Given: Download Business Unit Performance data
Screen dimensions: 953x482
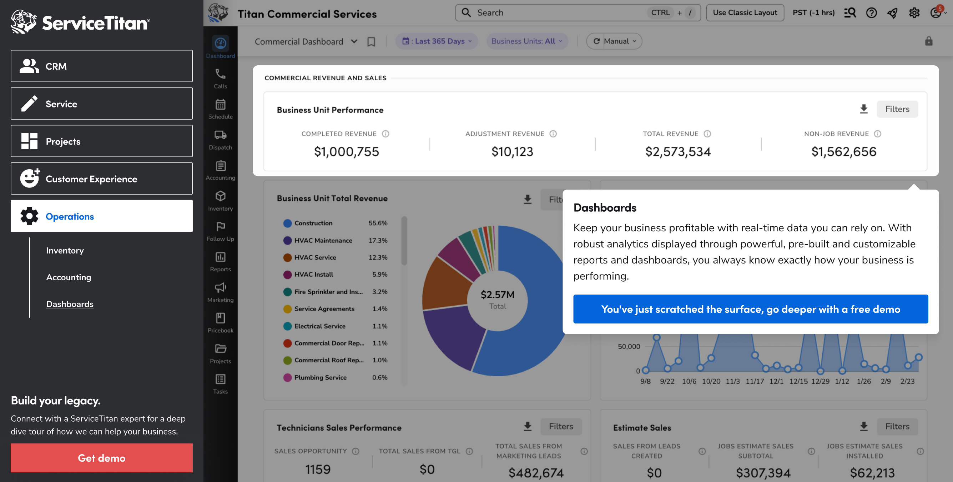Looking at the screenshot, I should click(863, 109).
